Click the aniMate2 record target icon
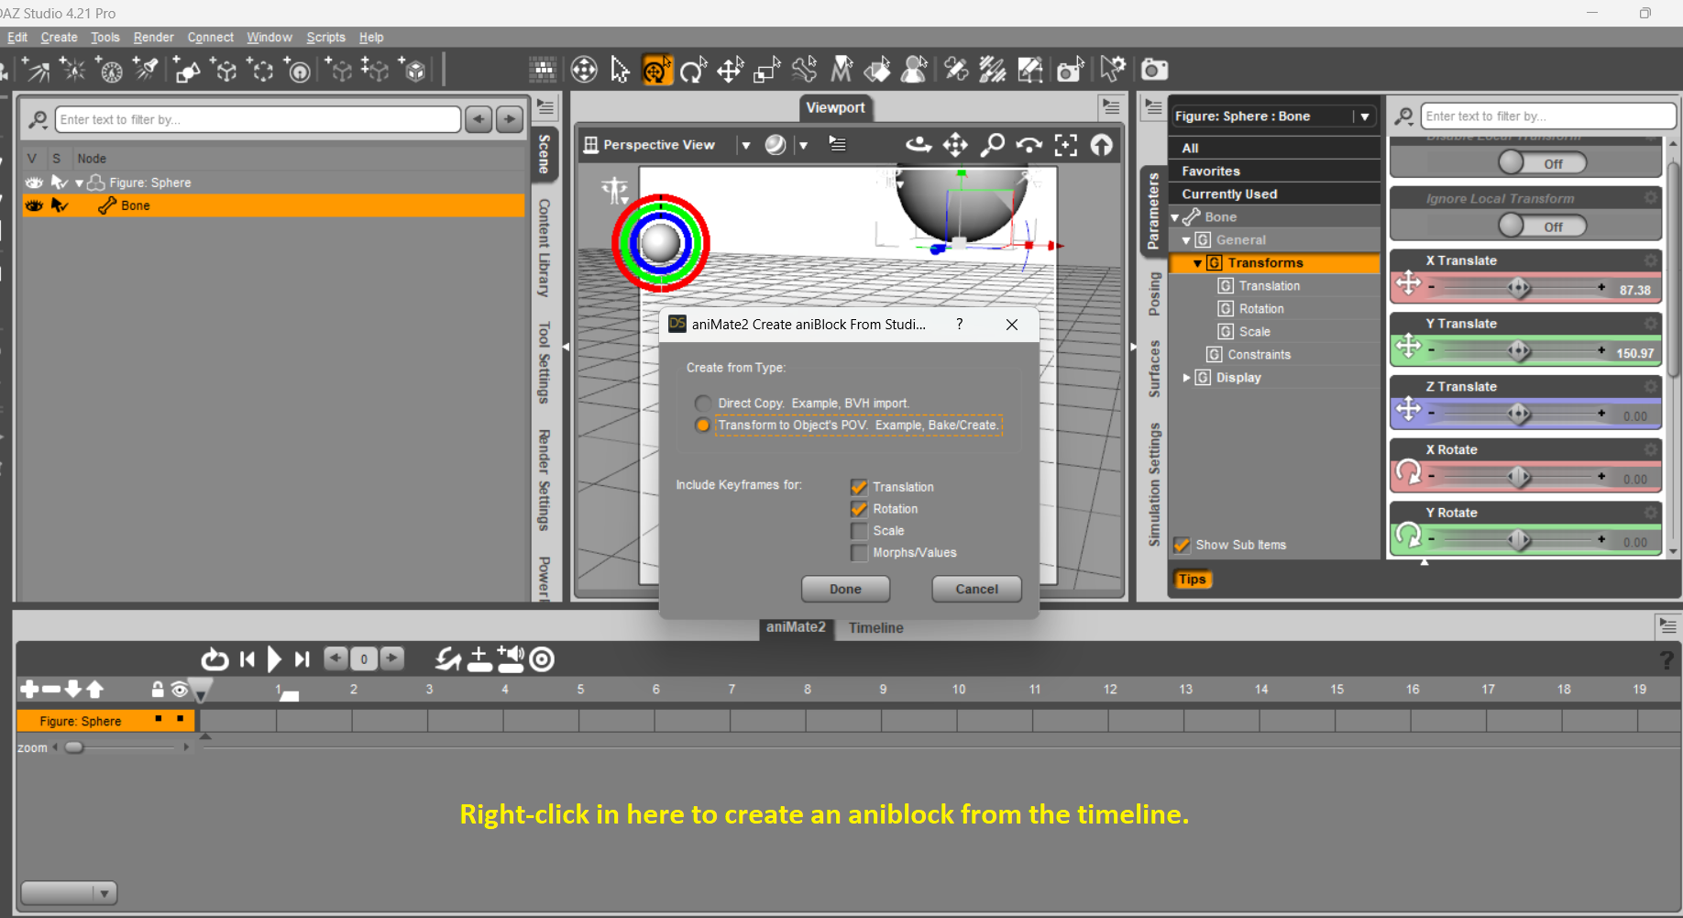The height and width of the screenshot is (918, 1683). point(542,659)
